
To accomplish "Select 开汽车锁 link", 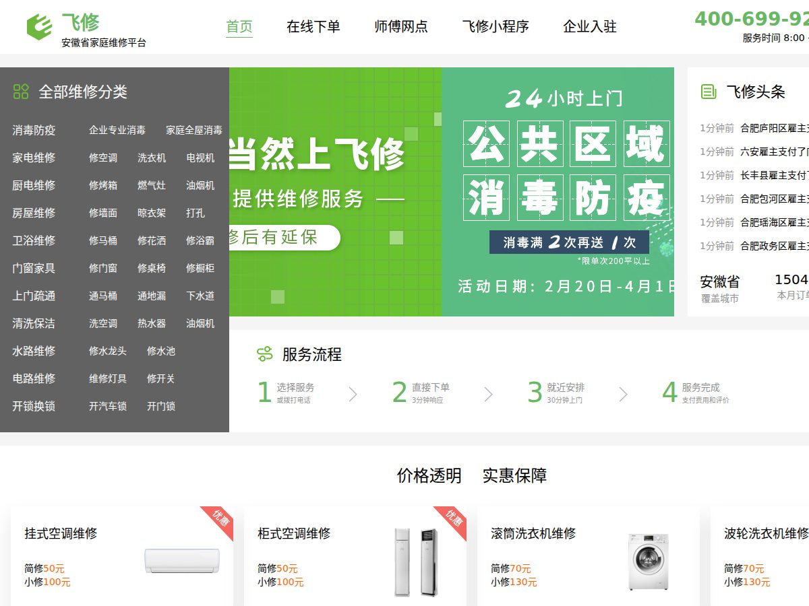I will pyautogui.click(x=108, y=406).
